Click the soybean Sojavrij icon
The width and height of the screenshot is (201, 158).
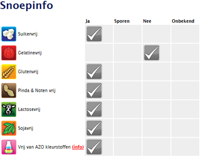(9, 128)
